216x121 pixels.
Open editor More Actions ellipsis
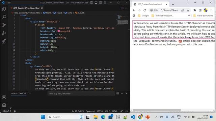pyautogui.click(x=126, y=8)
